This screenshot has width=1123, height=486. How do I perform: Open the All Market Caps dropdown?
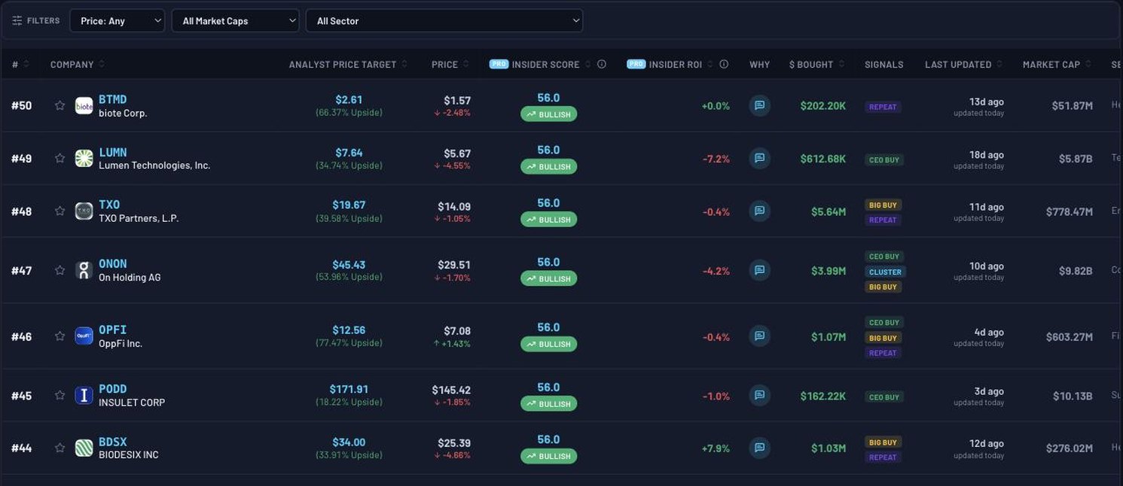(235, 20)
